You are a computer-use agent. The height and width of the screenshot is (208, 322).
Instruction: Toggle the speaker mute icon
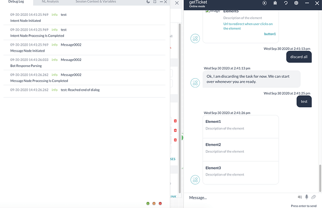(x=299, y=197)
